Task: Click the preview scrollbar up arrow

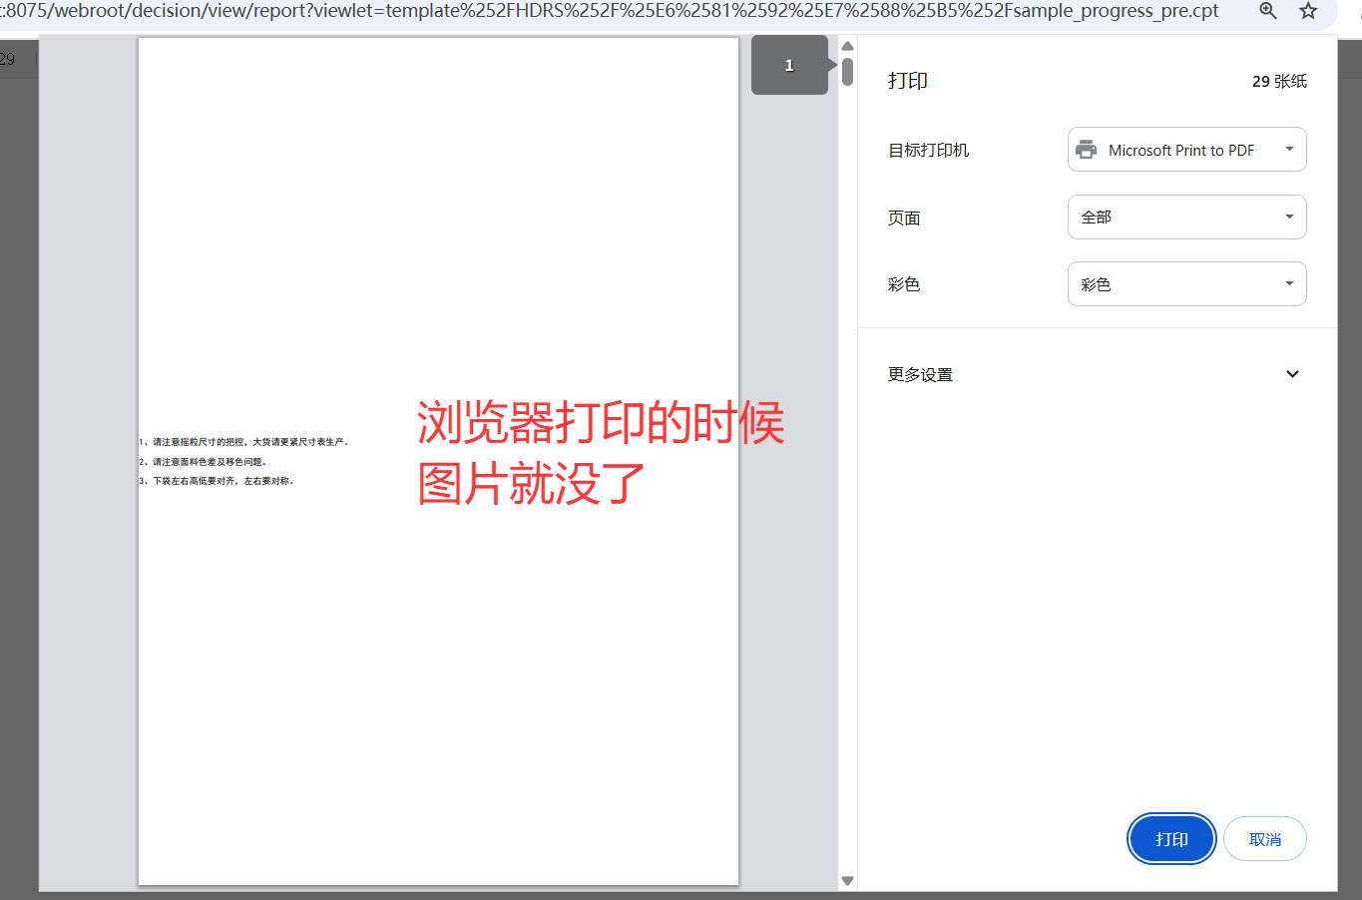Action: point(847,46)
